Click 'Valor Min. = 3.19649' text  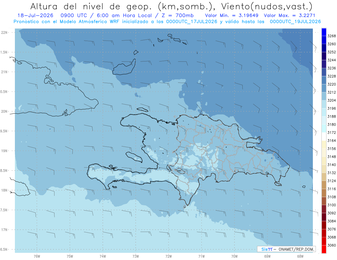[232, 15]
